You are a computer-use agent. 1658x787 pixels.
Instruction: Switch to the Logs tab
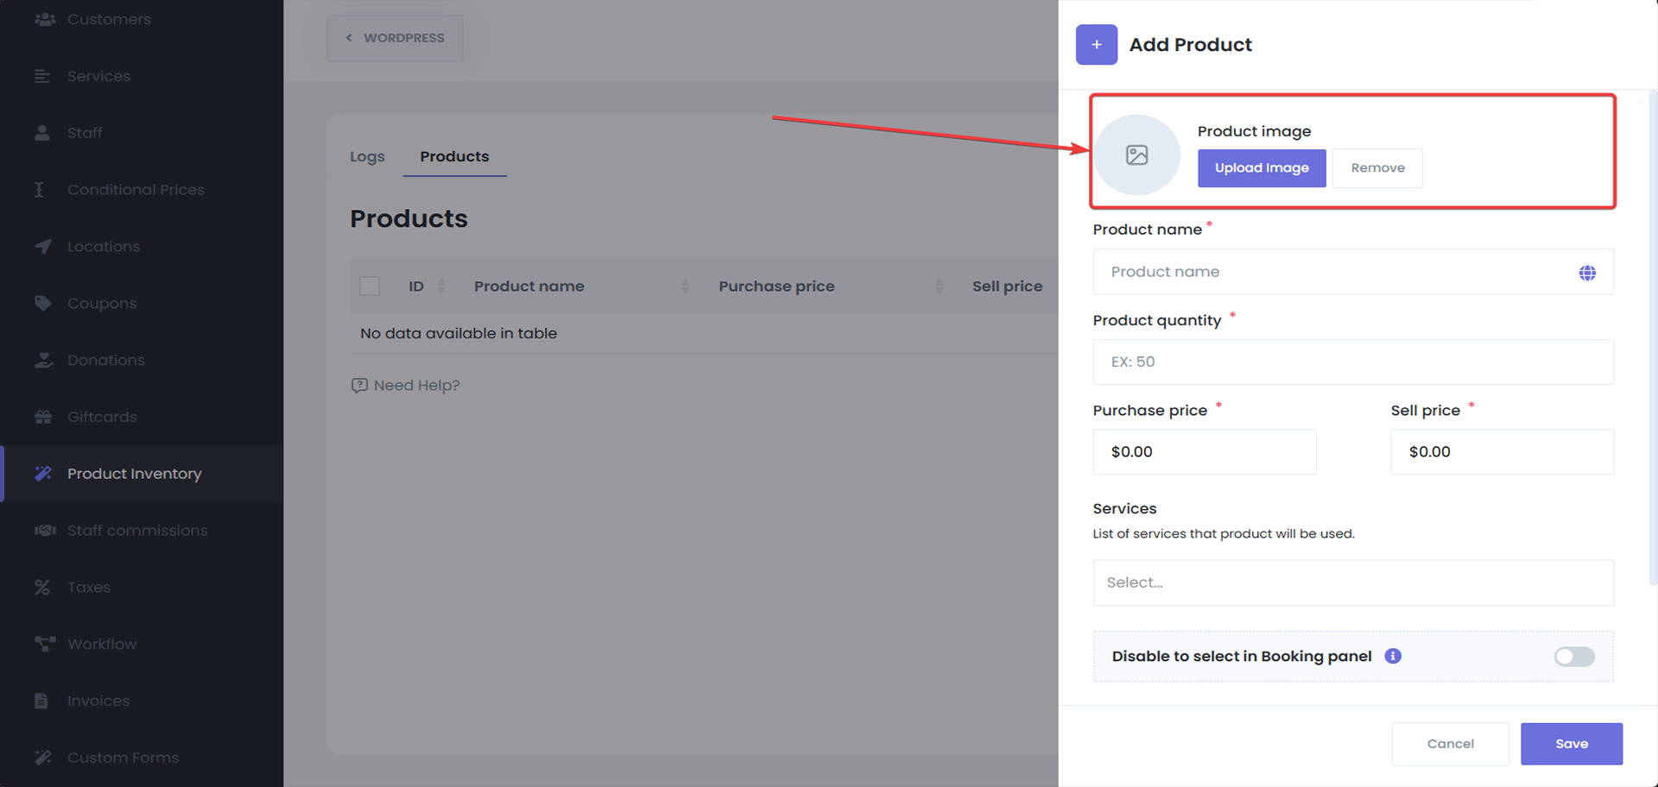(x=367, y=157)
